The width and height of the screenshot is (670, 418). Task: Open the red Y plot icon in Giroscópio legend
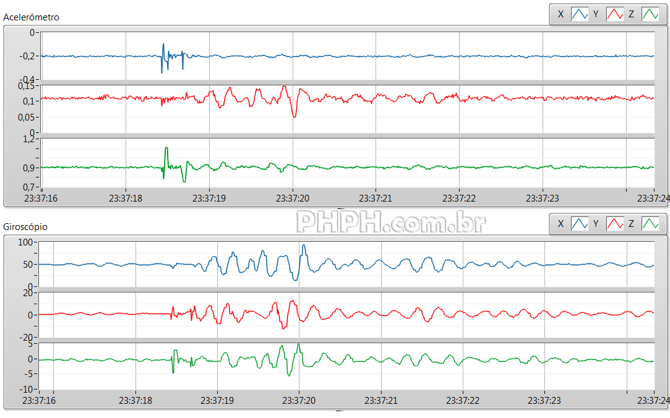click(615, 223)
